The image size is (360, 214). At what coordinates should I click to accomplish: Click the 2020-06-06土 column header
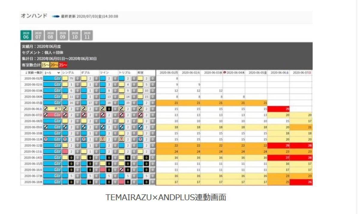[x=279, y=73]
